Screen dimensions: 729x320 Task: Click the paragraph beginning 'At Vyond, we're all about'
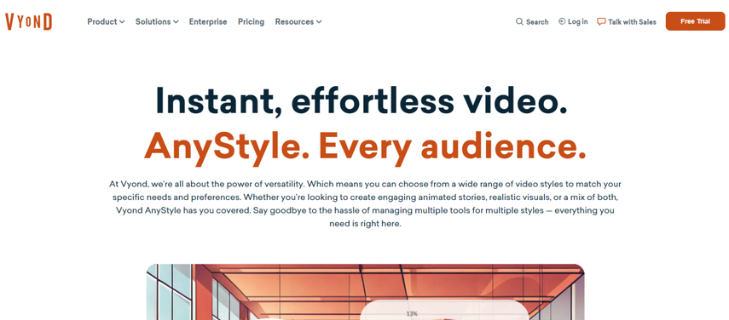point(365,203)
